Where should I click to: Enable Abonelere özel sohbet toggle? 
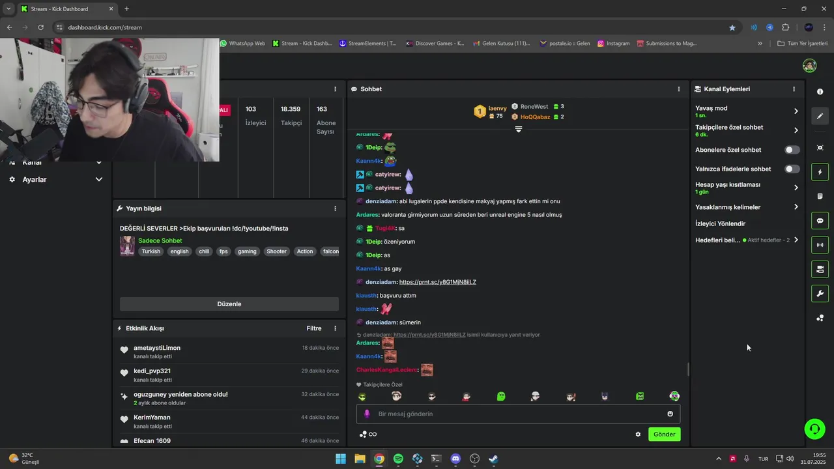click(x=792, y=150)
